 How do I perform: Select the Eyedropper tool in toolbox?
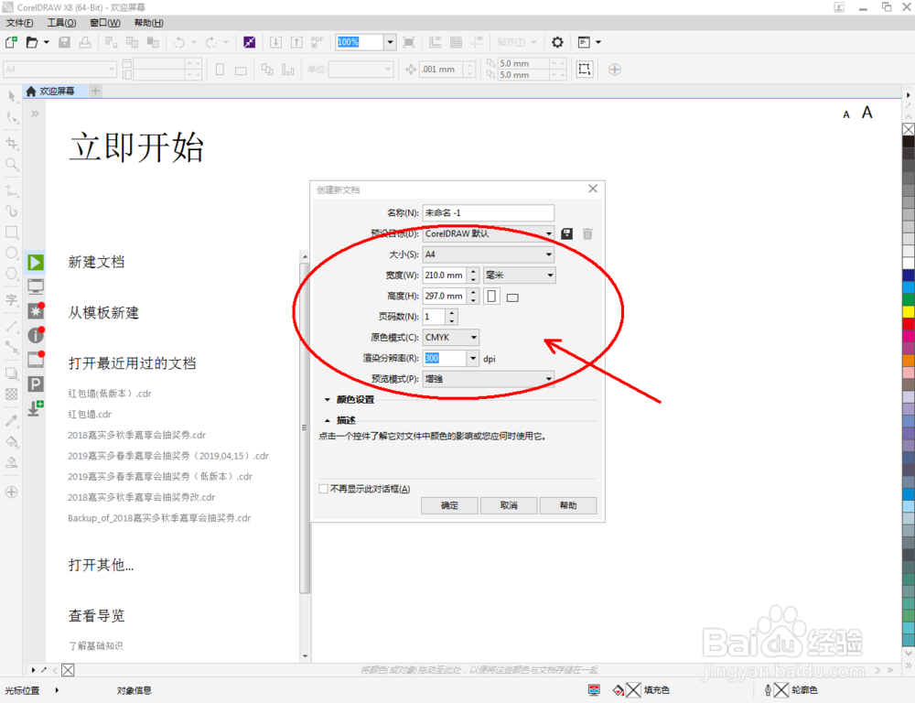tap(12, 420)
